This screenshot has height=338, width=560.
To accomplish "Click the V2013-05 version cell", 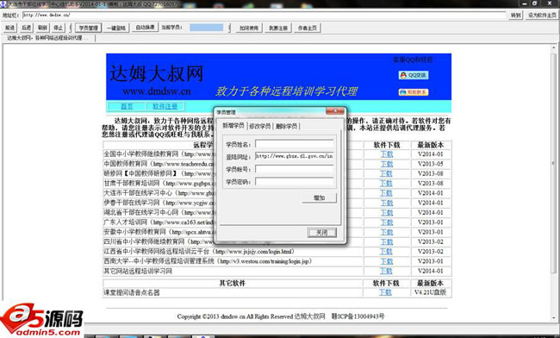I will coord(431,164).
